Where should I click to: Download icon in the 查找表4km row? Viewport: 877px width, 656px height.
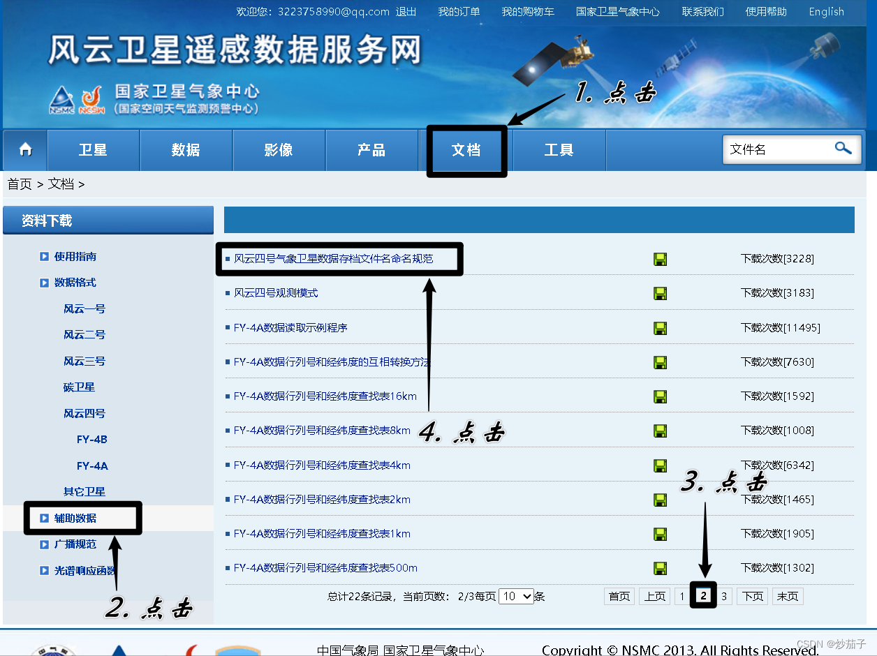click(x=660, y=465)
